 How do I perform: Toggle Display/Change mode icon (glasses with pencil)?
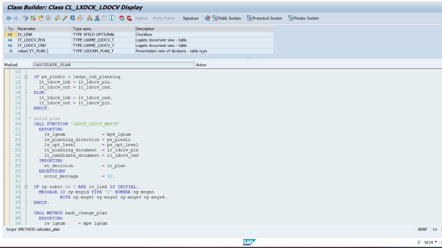26,18
